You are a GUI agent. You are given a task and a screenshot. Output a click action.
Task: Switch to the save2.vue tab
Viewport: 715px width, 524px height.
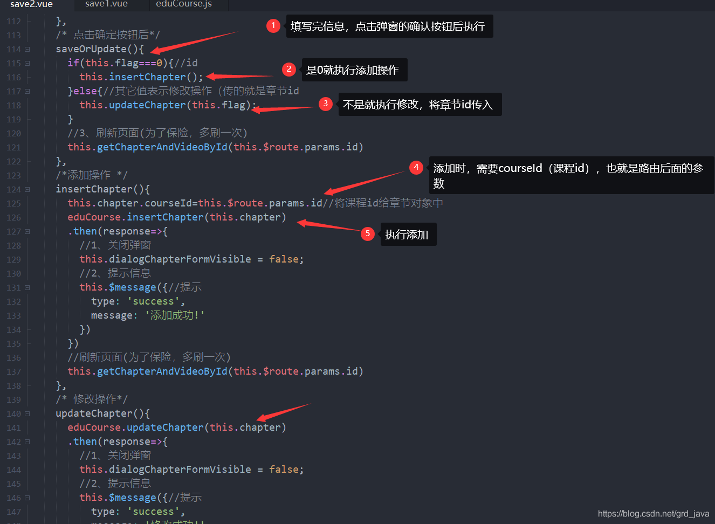pyautogui.click(x=31, y=4)
